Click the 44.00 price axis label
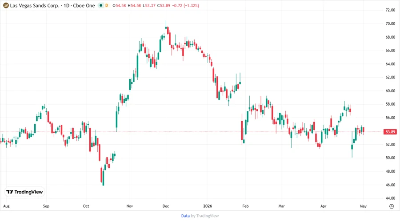This screenshot has height=221, width=400. coord(390,198)
